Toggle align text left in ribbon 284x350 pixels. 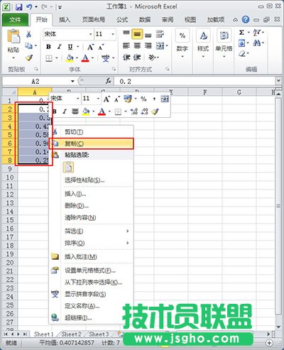(x=126, y=45)
